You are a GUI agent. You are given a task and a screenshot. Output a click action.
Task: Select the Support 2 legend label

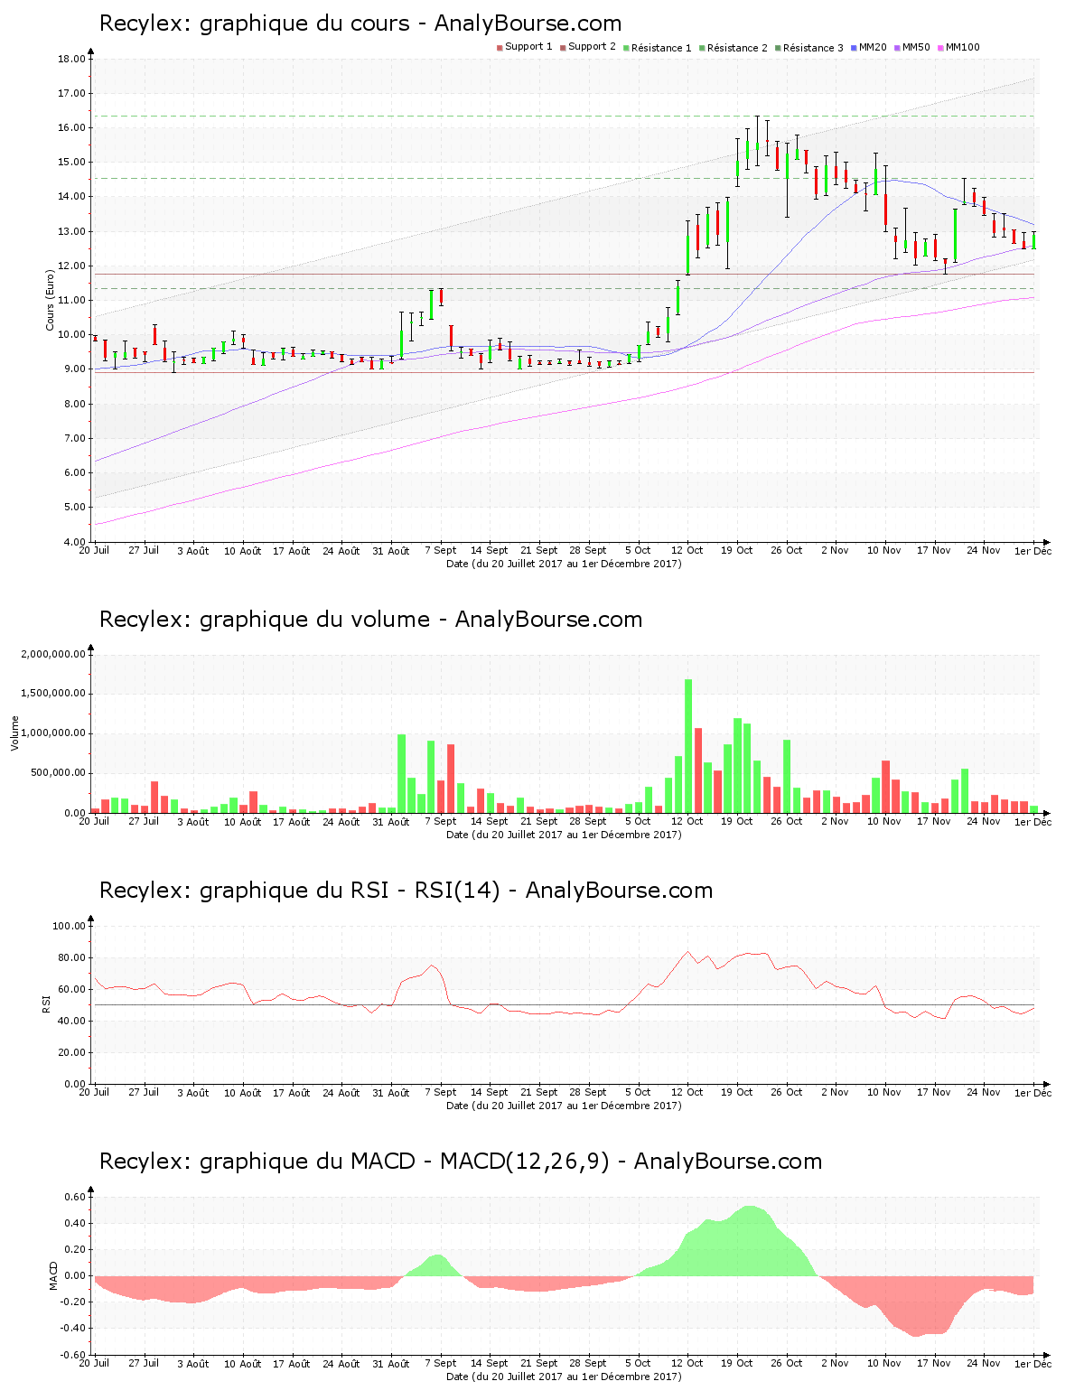click(592, 47)
